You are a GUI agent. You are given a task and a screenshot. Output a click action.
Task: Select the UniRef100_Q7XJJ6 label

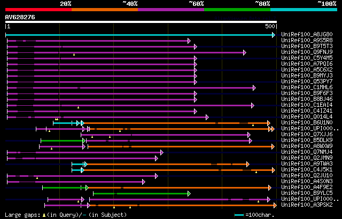307,135
